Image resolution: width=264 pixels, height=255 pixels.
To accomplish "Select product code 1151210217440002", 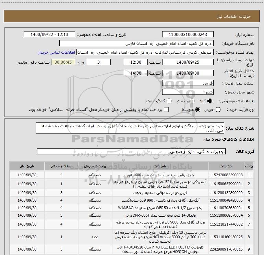I will [x=226, y=224].
